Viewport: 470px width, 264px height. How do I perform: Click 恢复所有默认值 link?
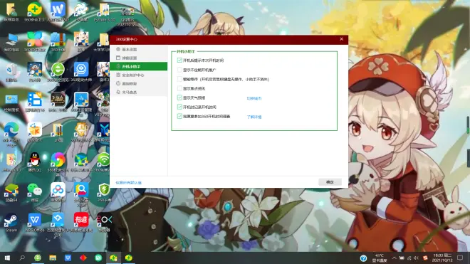coord(129,182)
